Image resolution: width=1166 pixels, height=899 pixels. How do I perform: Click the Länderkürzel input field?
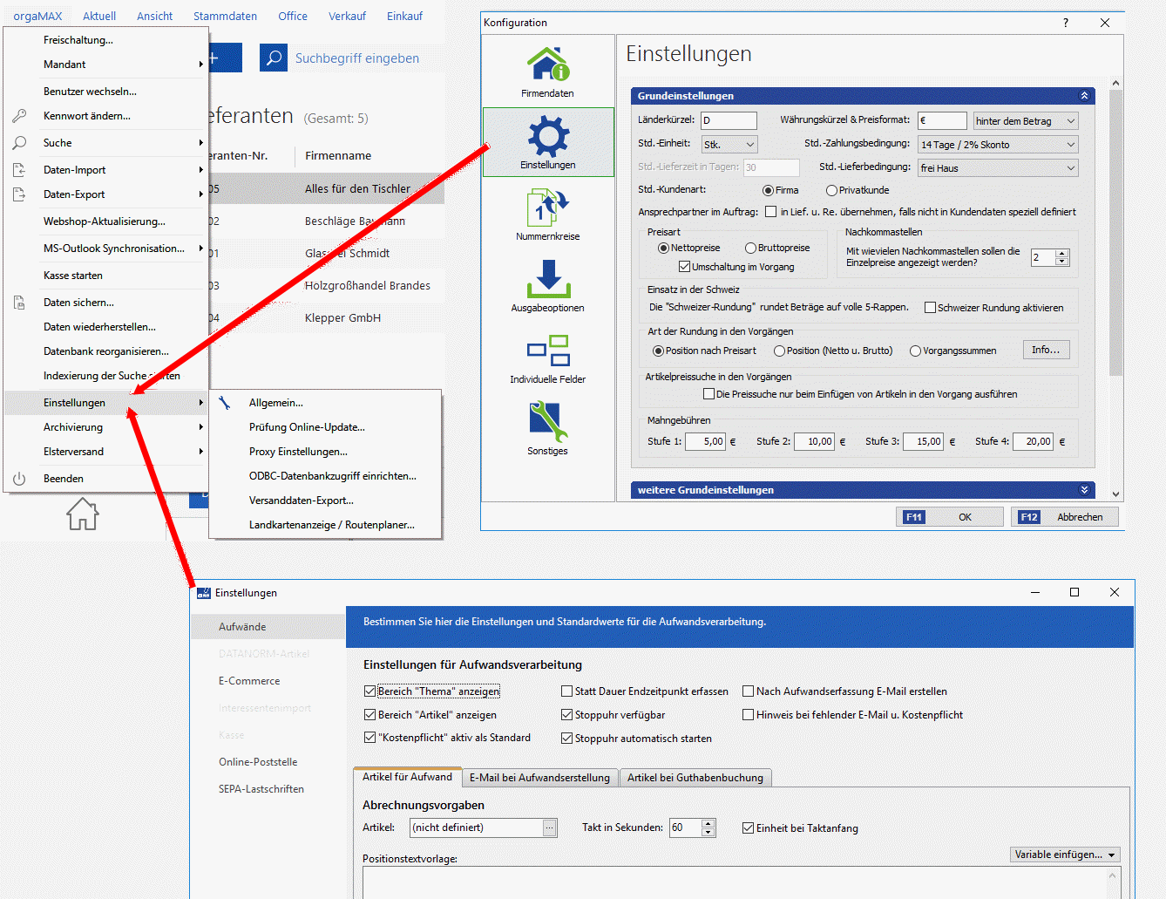(x=729, y=121)
